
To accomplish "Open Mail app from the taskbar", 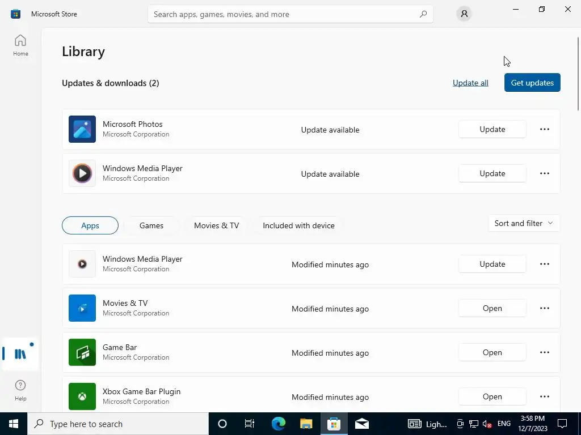I will click(x=361, y=424).
